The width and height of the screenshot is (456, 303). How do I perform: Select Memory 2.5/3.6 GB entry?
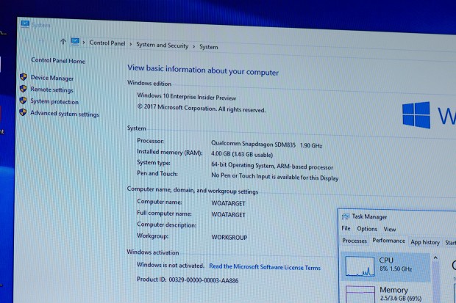tap(385, 293)
